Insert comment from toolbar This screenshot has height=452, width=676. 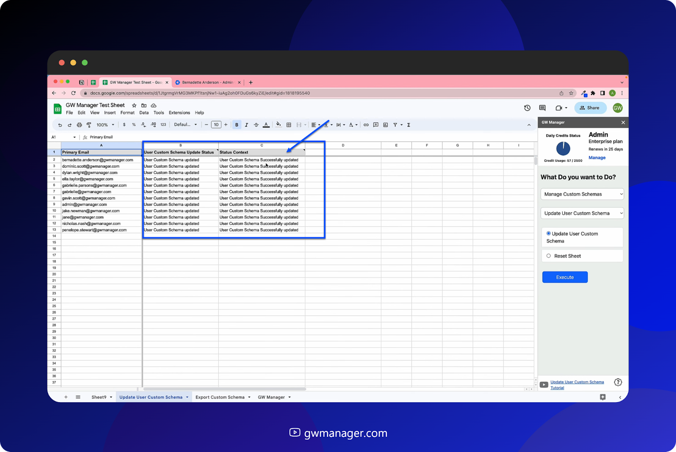point(376,125)
